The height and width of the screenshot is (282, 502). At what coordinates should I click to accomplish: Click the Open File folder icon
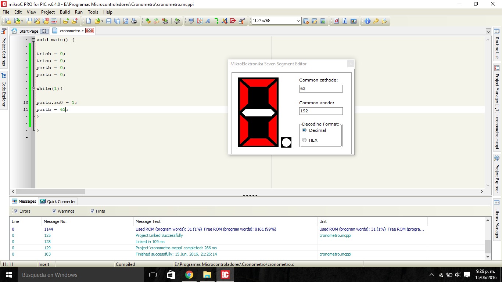(97, 21)
